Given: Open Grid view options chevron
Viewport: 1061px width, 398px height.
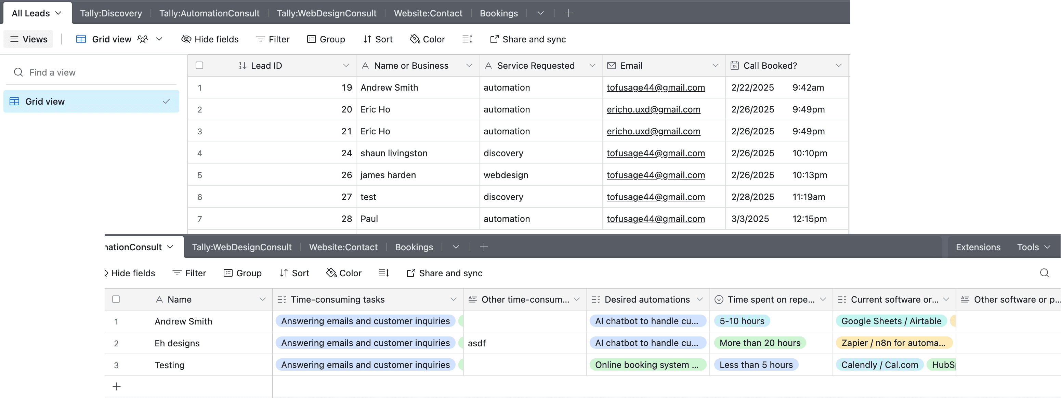Looking at the screenshot, I should [159, 39].
